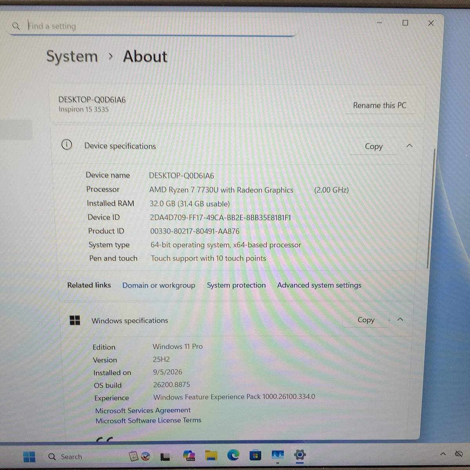
Task: Minimize the Settings window
Action: (379, 23)
